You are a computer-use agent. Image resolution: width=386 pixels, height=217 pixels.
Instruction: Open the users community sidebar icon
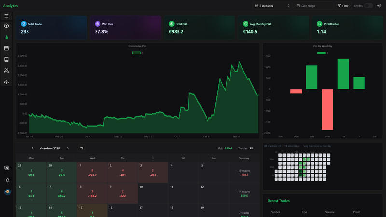(6, 71)
